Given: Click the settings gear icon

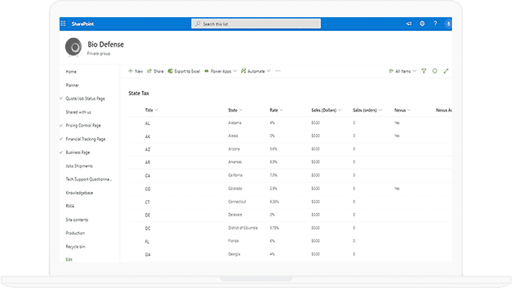Looking at the screenshot, I should pyautogui.click(x=422, y=24).
